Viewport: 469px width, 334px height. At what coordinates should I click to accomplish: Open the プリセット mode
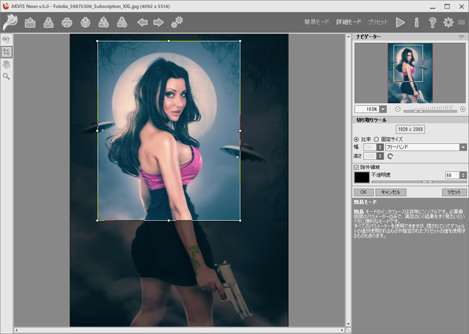(378, 22)
